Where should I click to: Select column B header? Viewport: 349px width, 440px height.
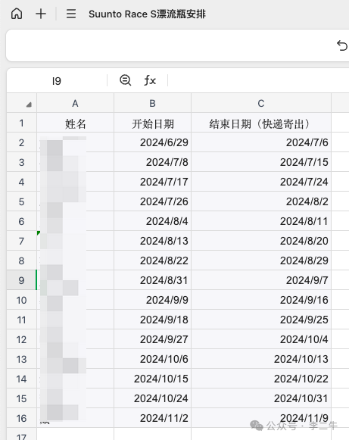[x=152, y=103]
